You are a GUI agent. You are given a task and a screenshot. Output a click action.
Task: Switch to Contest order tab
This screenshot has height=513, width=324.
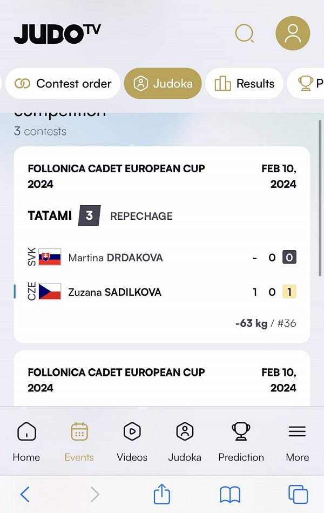pyautogui.click(x=63, y=84)
